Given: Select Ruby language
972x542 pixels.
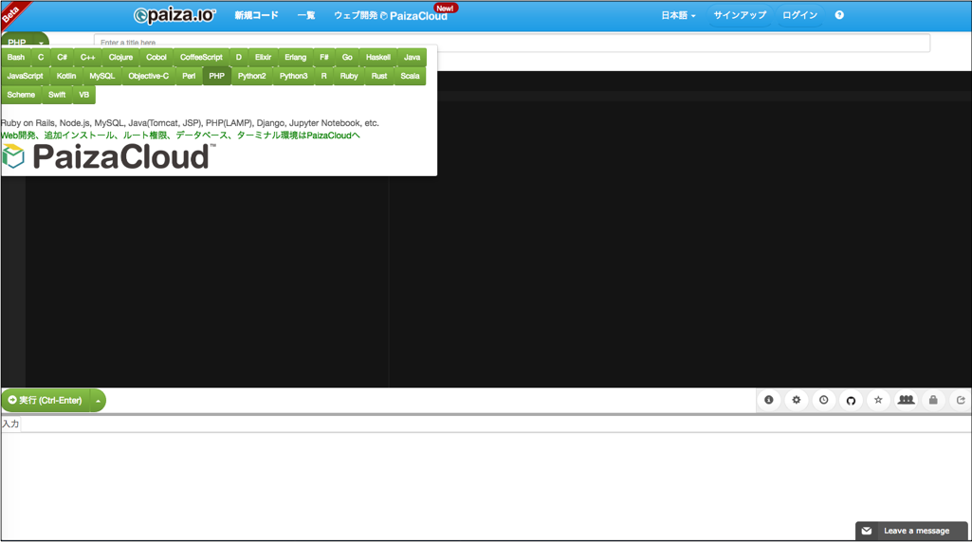Looking at the screenshot, I should click(x=349, y=76).
